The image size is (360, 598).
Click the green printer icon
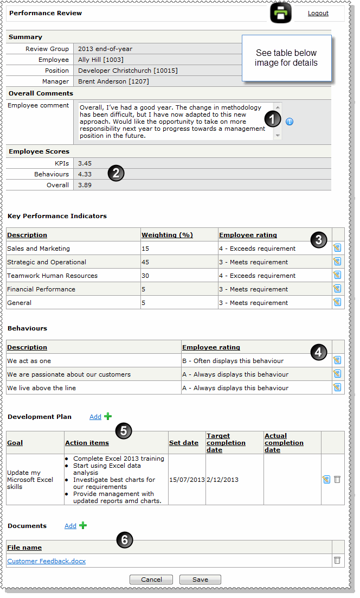pyautogui.click(x=281, y=13)
